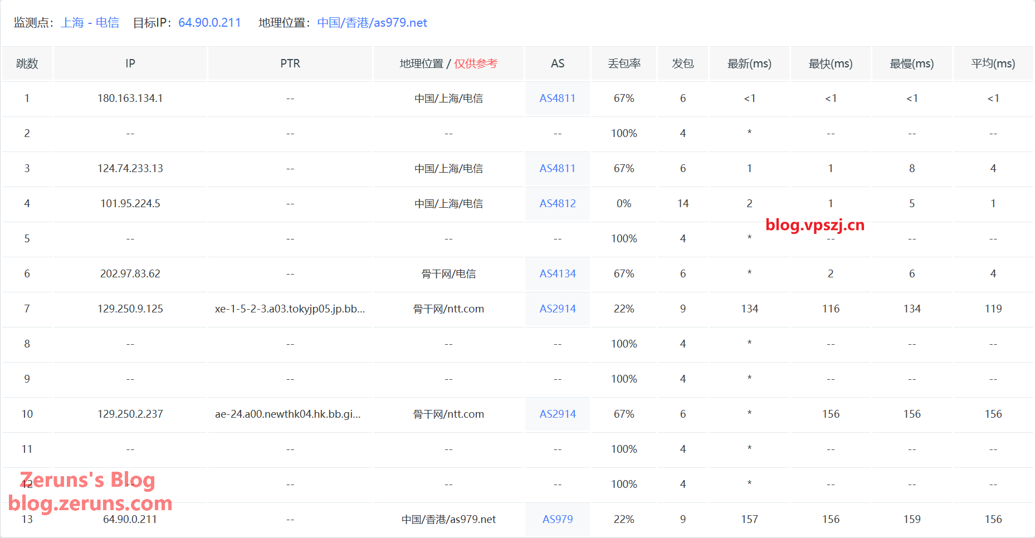The width and height of the screenshot is (1035, 538).
Task: Open AS2914 link in hop 10 row
Action: click(x=557, y=414)
